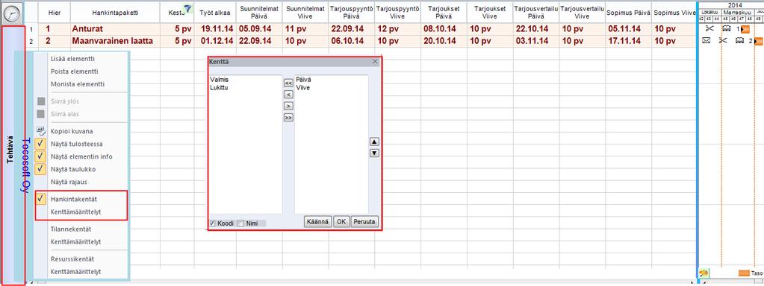Move all fields right with the >> button
The width and height of the screenshot is (764, 286).
(x=288, y=117)
